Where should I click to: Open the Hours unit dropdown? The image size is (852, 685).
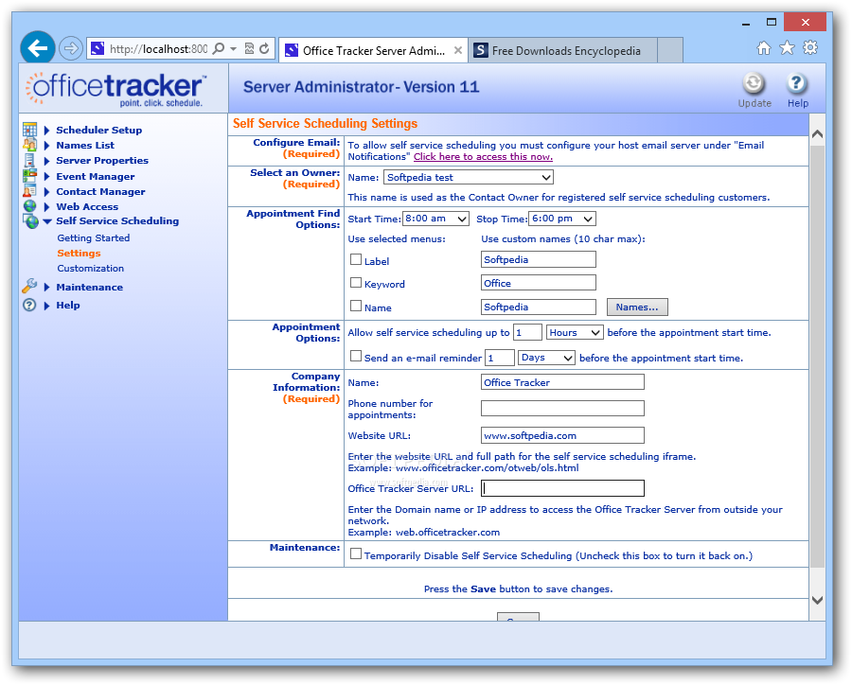click(575, 332)
